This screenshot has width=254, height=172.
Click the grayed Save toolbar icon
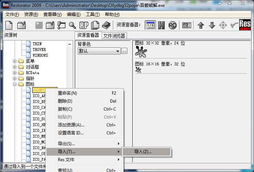coord(39,25)
